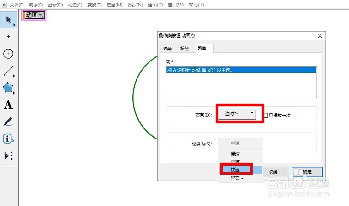Open the 窗口(W) menu
Viewport: 349px width, 206px height.
click(x=176, y=5)
